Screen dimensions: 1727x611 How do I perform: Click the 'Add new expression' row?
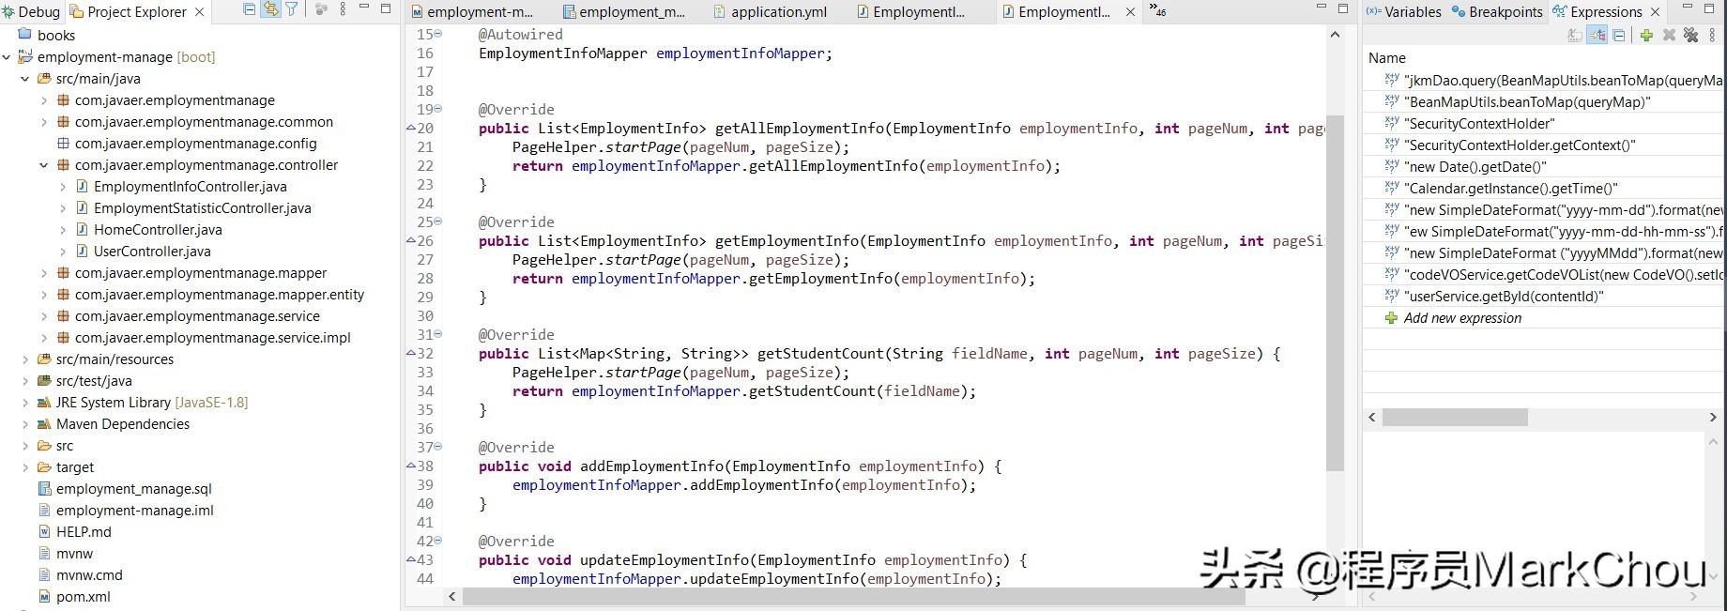tap(1544, 318)
